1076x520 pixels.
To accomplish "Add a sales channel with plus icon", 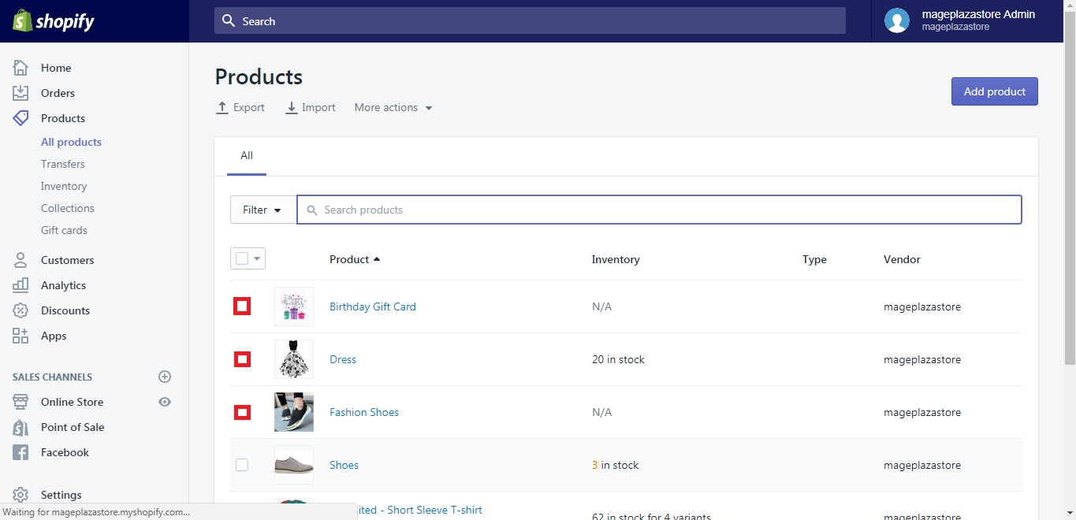I will pos(165,377).
